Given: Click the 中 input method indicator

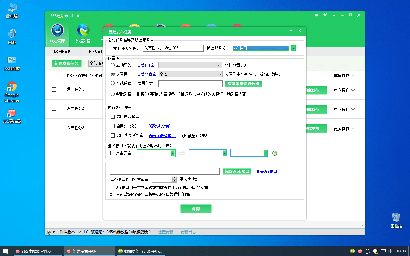Looking at the screenshot, I should click(391, 251).
